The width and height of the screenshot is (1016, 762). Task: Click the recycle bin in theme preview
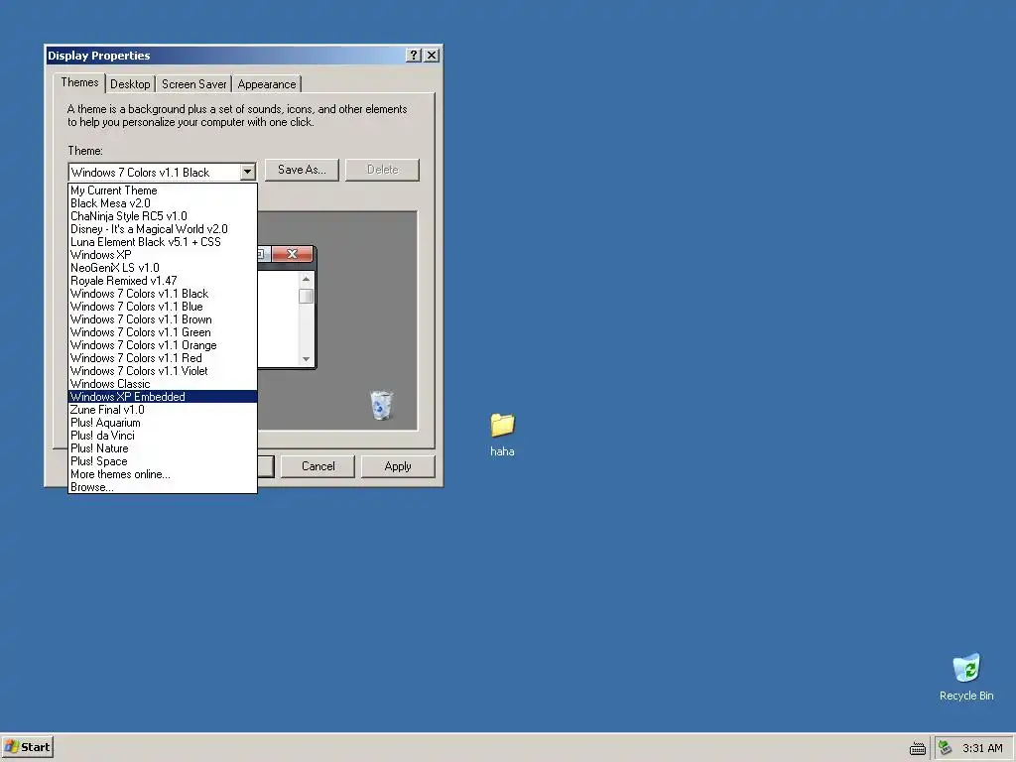(382, 405)
